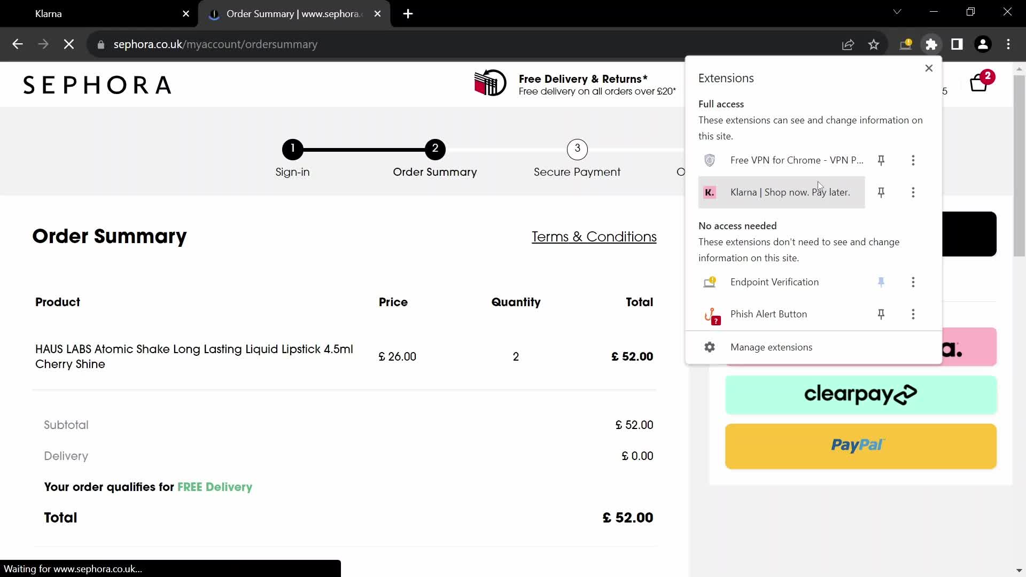Click the pink Klarna payment button

(969, 347)
